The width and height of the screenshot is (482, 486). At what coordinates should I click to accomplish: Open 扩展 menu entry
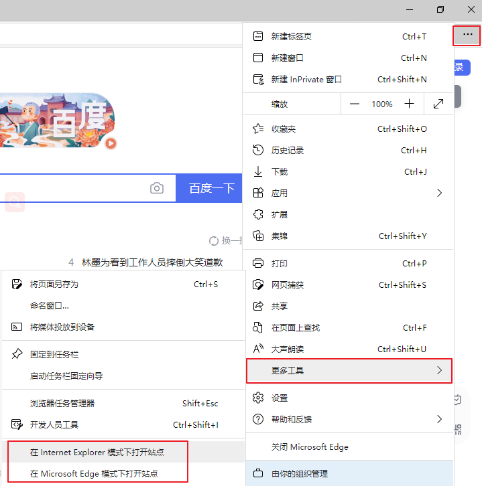pos(348,214)
